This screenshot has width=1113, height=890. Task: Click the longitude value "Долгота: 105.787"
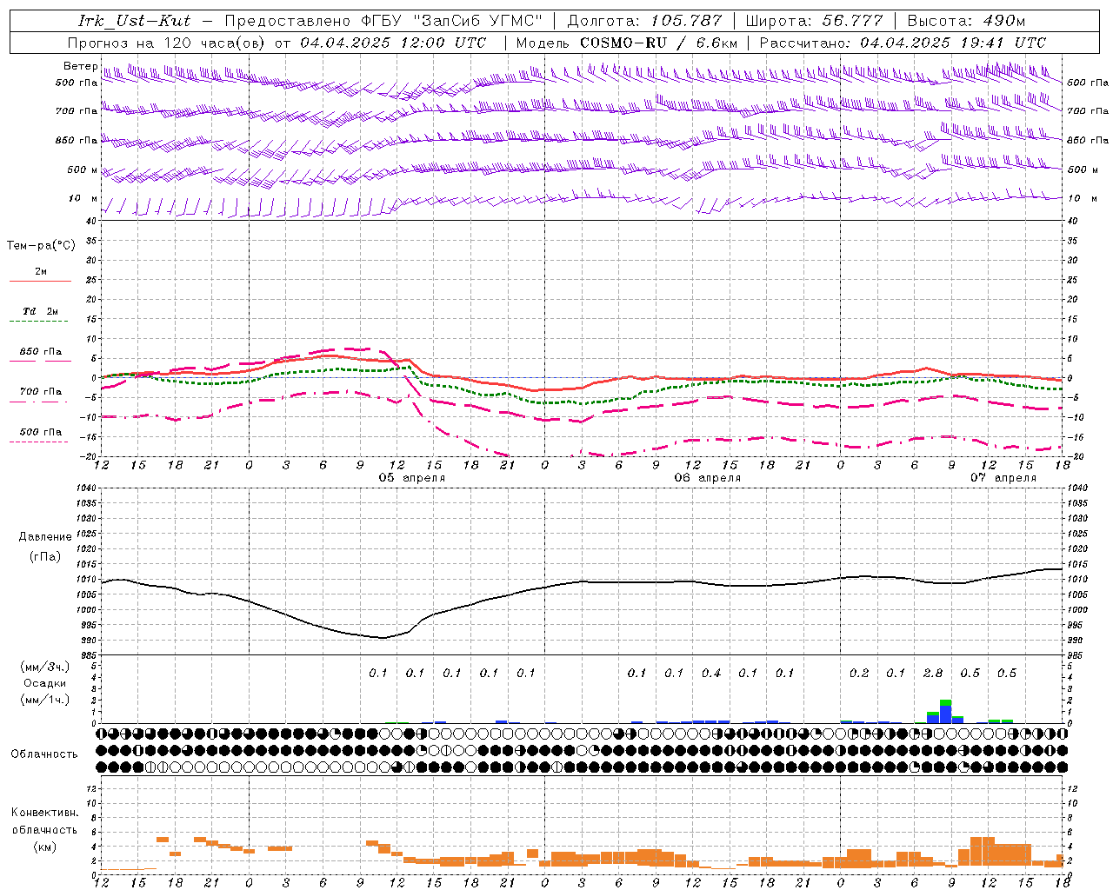644,21
